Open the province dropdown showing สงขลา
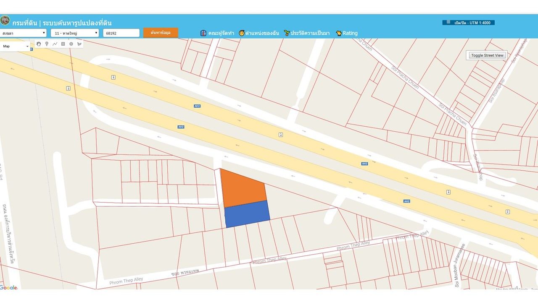This screenshot has height=302, width=538. coord(24,33)
